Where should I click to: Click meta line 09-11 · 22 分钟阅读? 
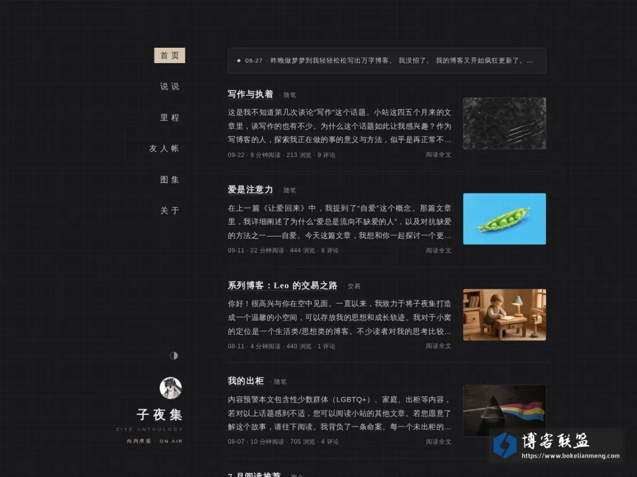(283, 251)
